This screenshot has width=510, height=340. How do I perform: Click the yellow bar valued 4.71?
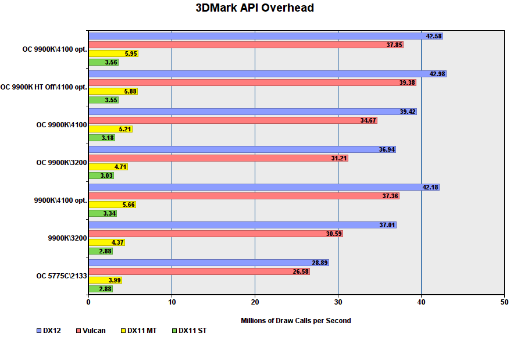(108, 167)
